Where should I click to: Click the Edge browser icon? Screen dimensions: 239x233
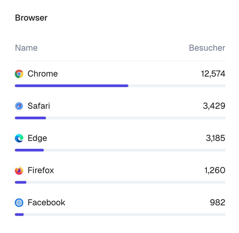19,138
